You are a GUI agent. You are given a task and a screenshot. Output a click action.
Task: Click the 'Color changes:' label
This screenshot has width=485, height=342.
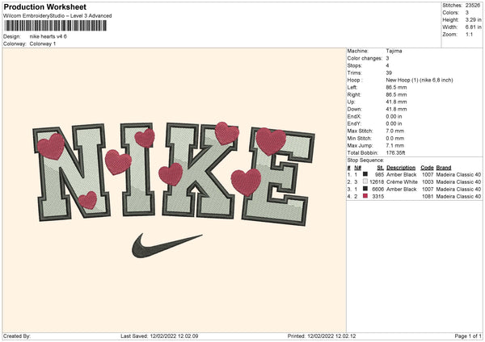point(365,58)
